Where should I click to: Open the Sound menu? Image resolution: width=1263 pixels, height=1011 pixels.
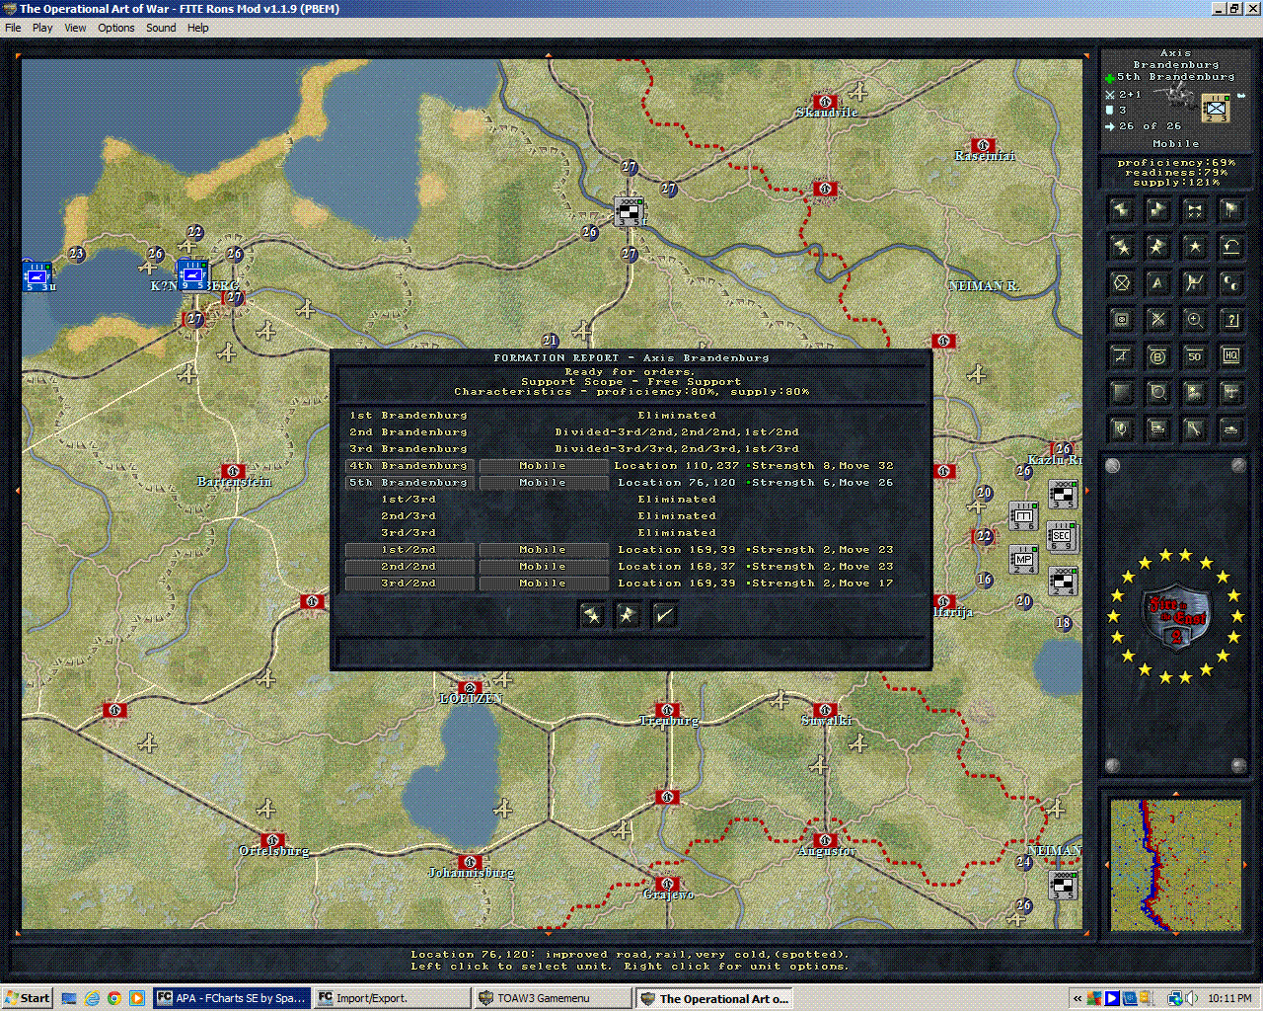pos(161,28)
